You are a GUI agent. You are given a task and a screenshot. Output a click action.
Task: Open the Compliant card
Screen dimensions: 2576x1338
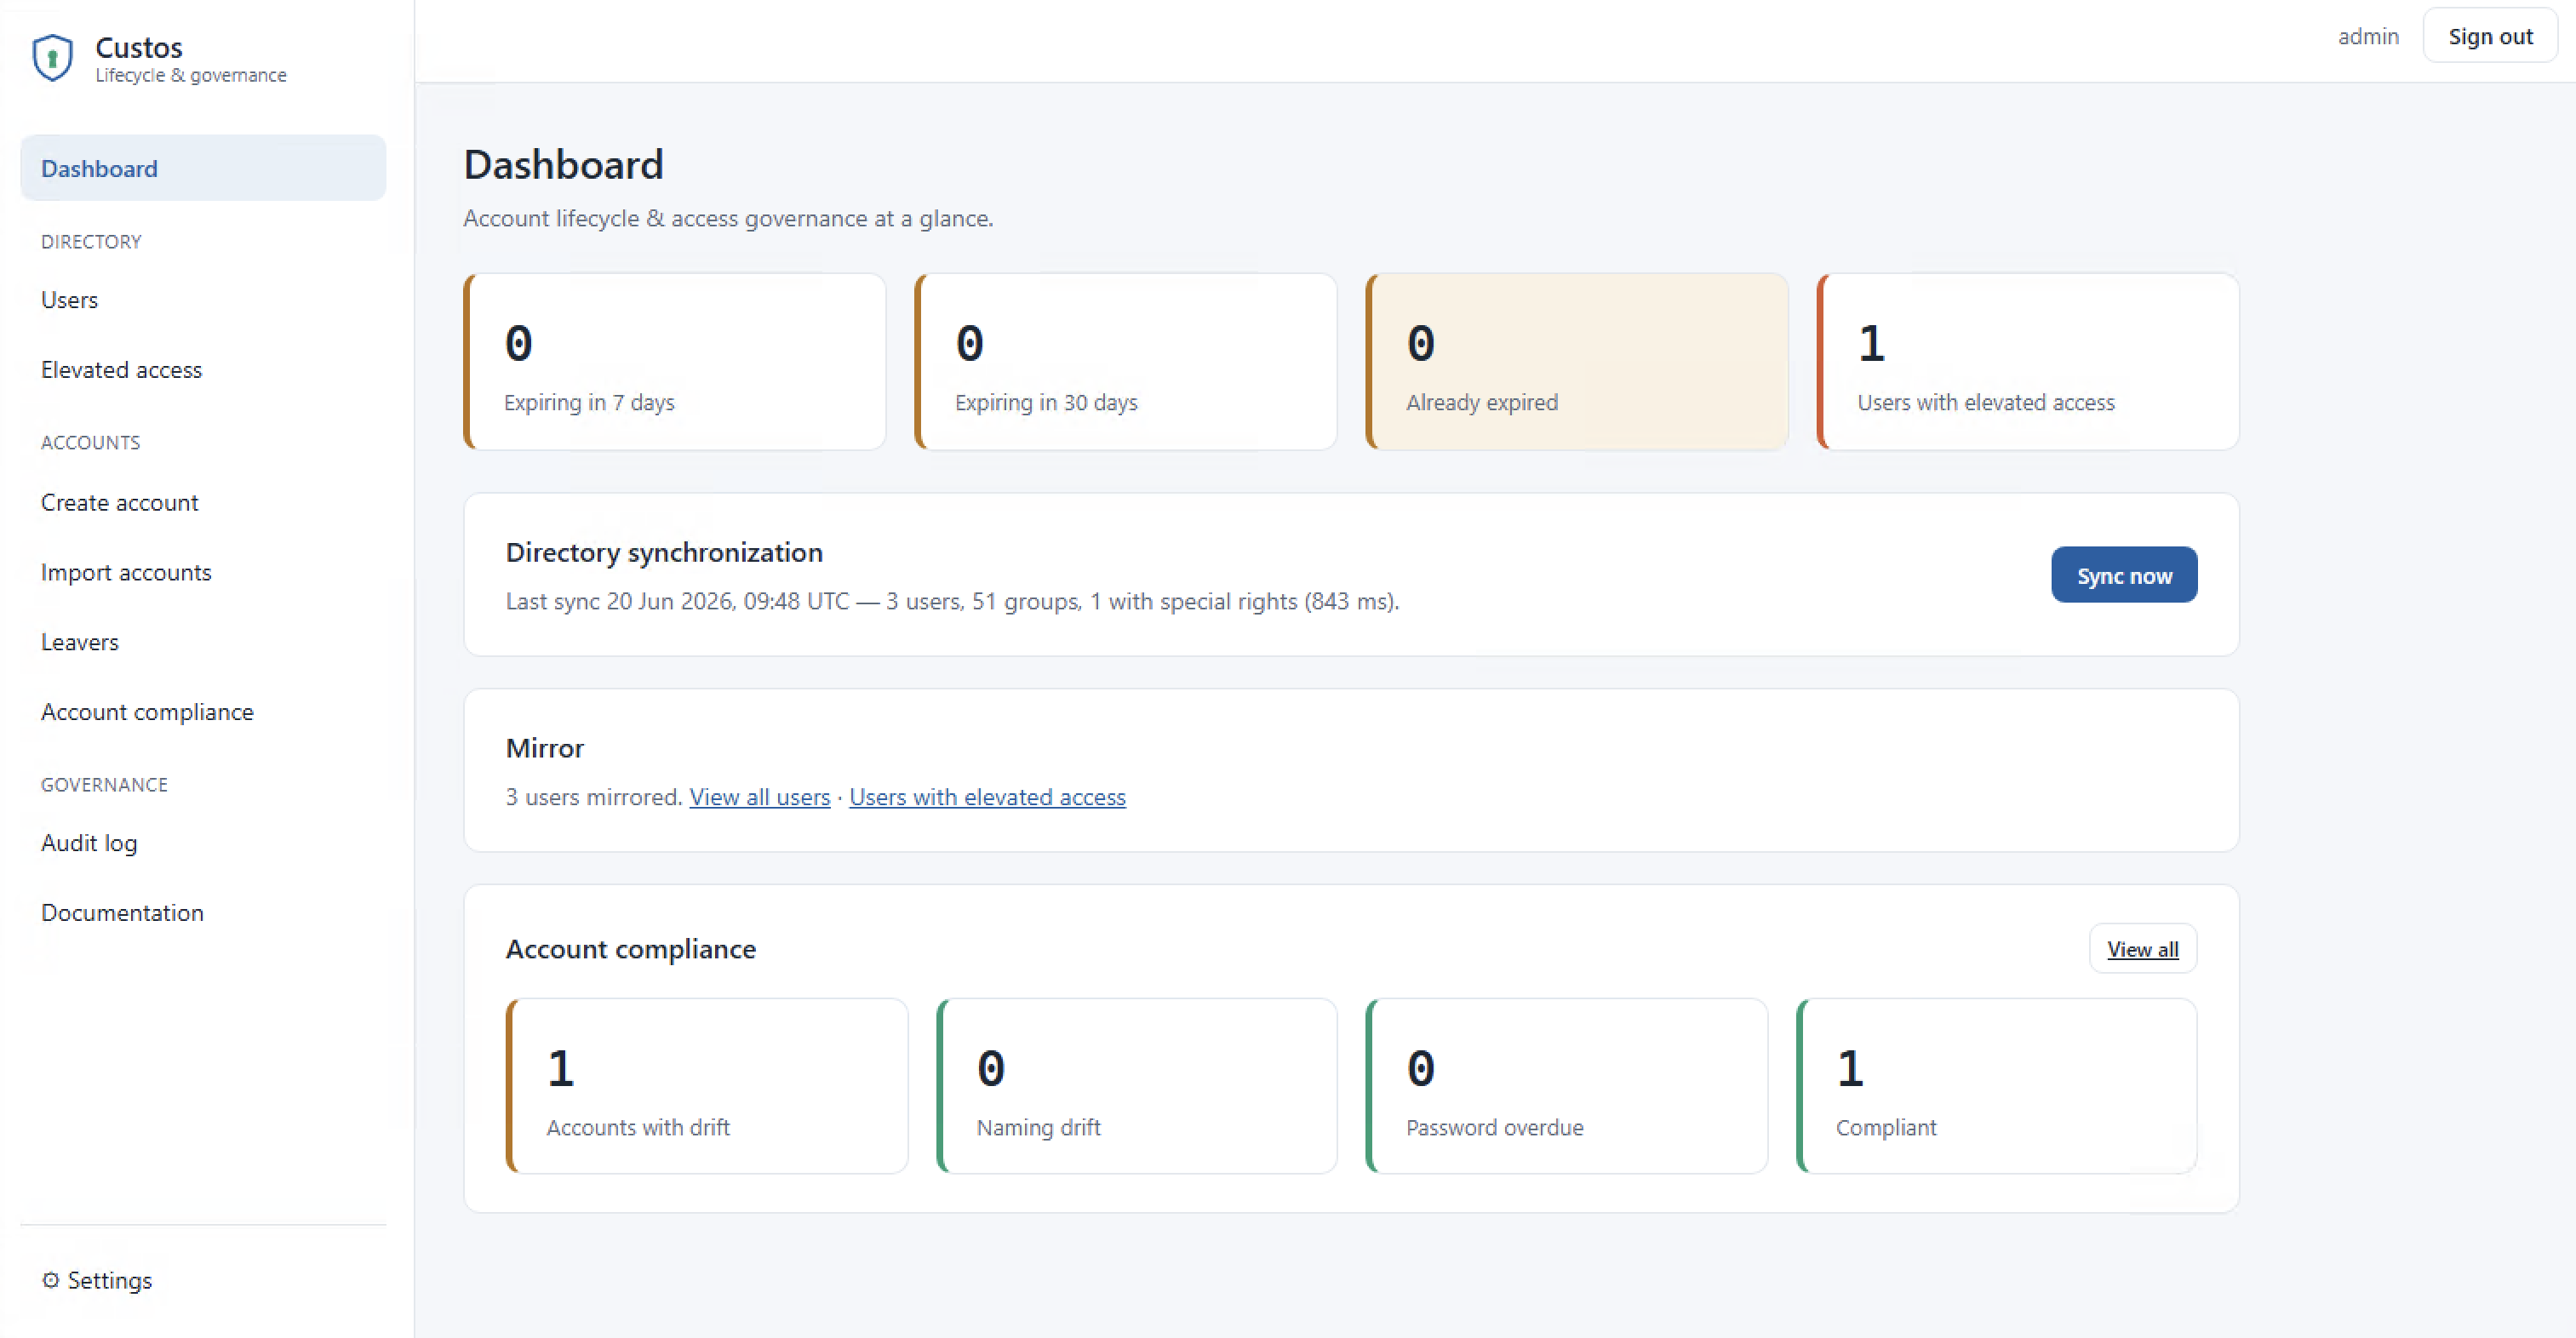(x=1997, y=1086)
